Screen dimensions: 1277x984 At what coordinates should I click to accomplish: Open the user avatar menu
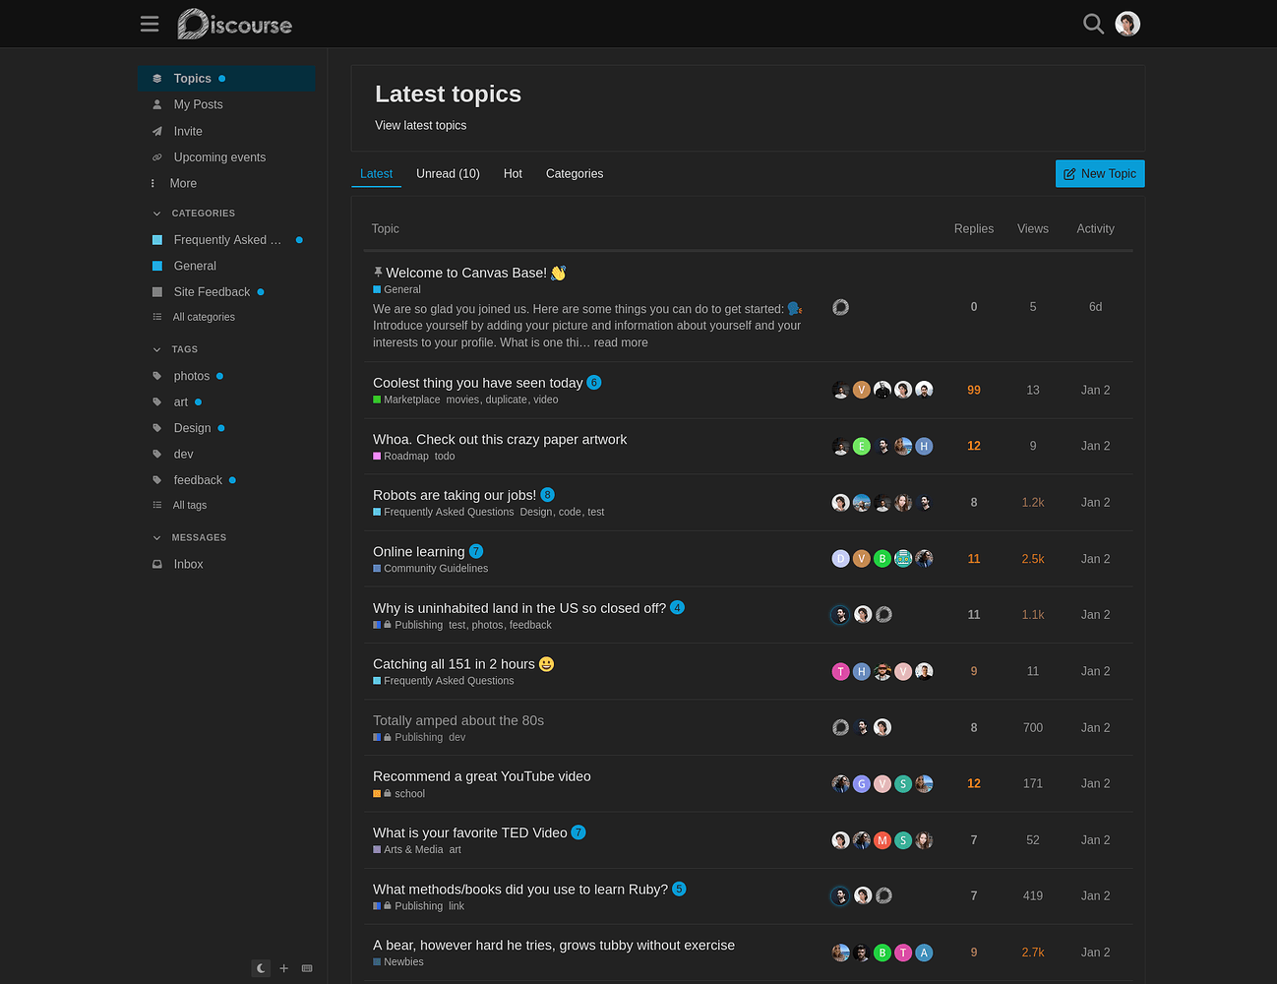[x=1127, y=24]
